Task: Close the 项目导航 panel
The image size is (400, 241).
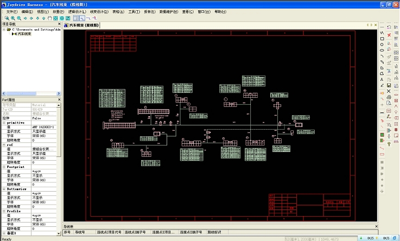Action: tap(59, 24)
